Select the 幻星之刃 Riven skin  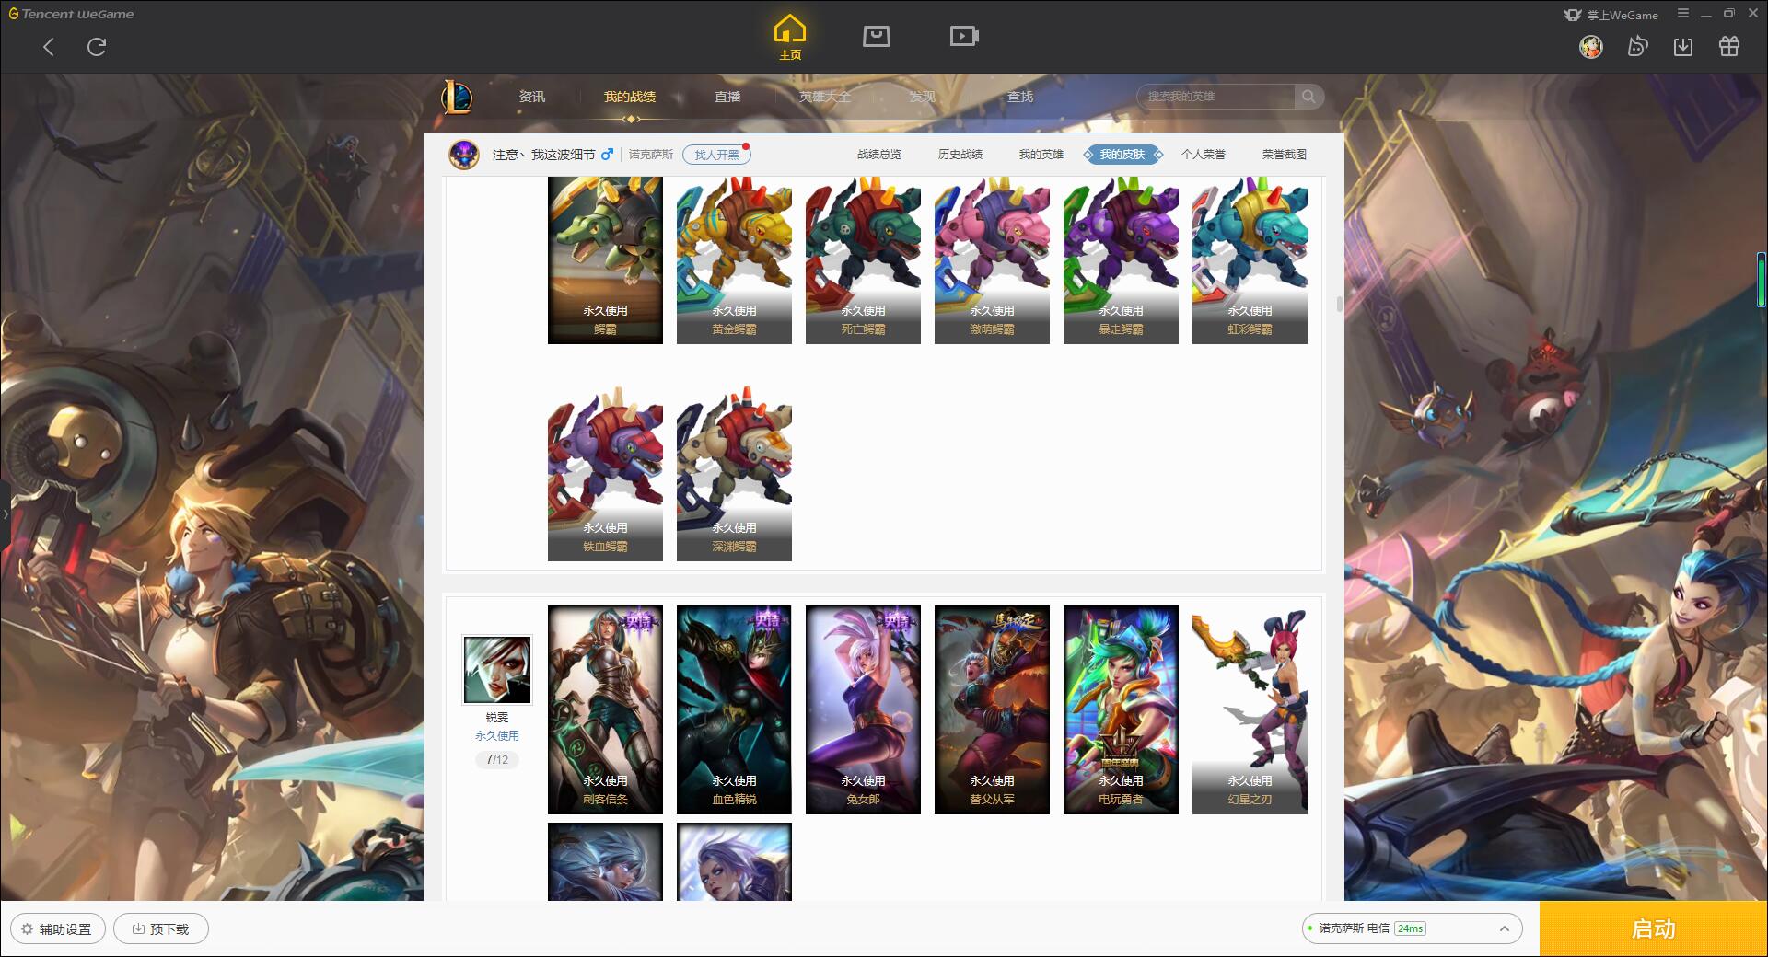(1250, 709)
